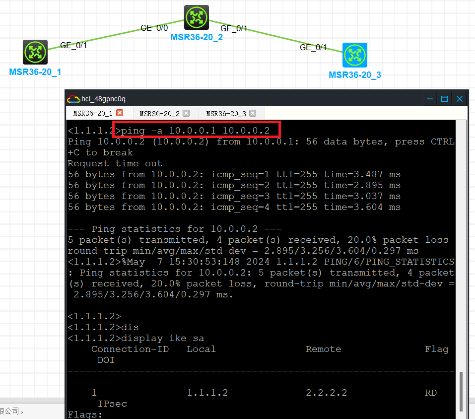Close the MSR36-20_1 tab

120,113
